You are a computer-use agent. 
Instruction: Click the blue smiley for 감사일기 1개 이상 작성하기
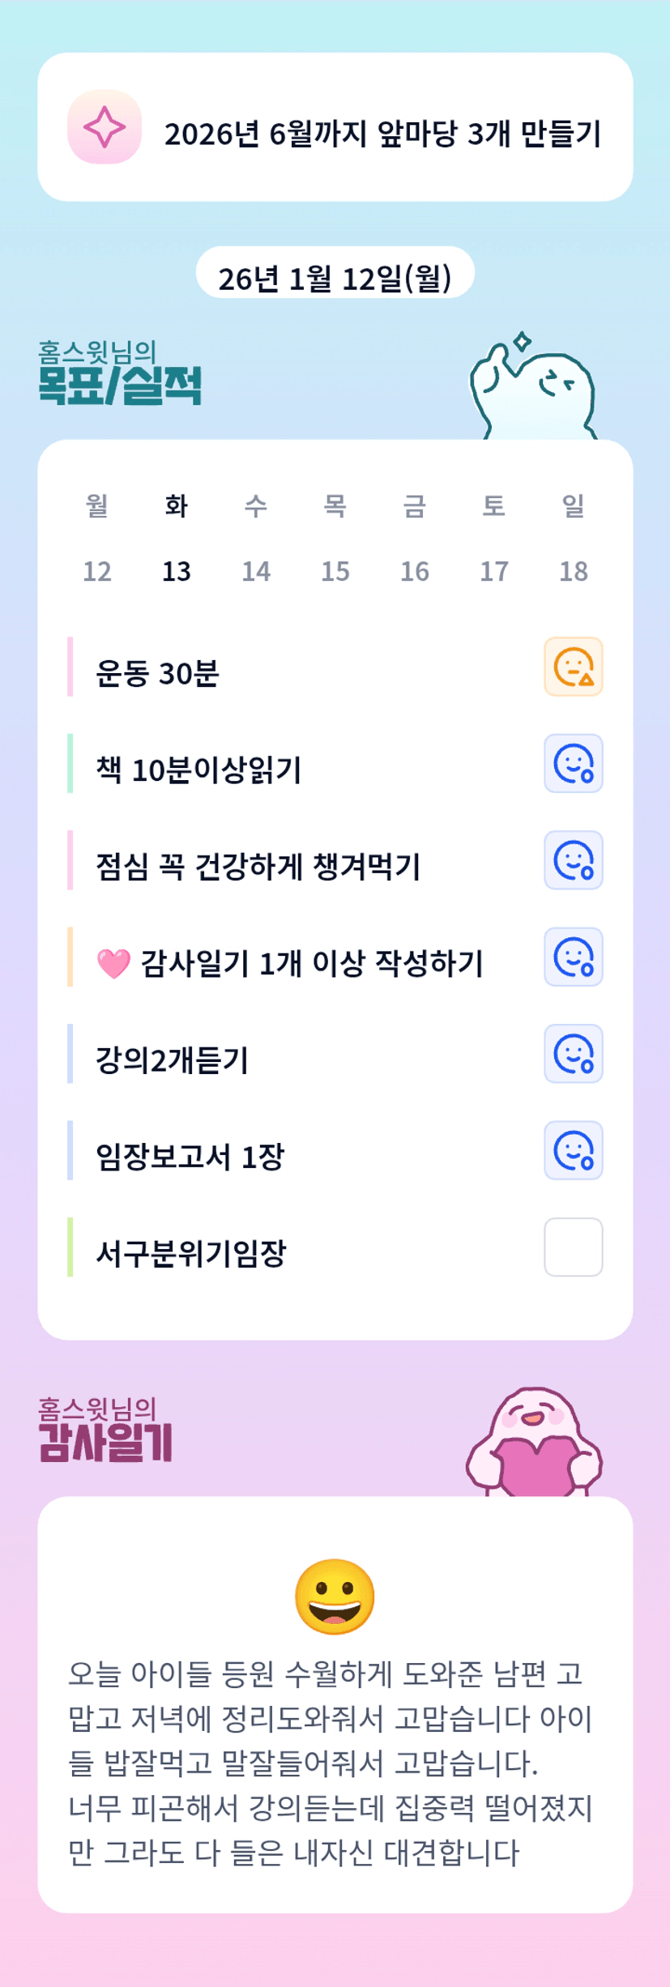[573, 957]
